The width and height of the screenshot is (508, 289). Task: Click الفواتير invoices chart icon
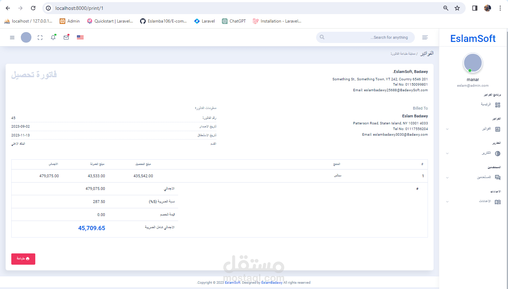(x=498, y=129)
